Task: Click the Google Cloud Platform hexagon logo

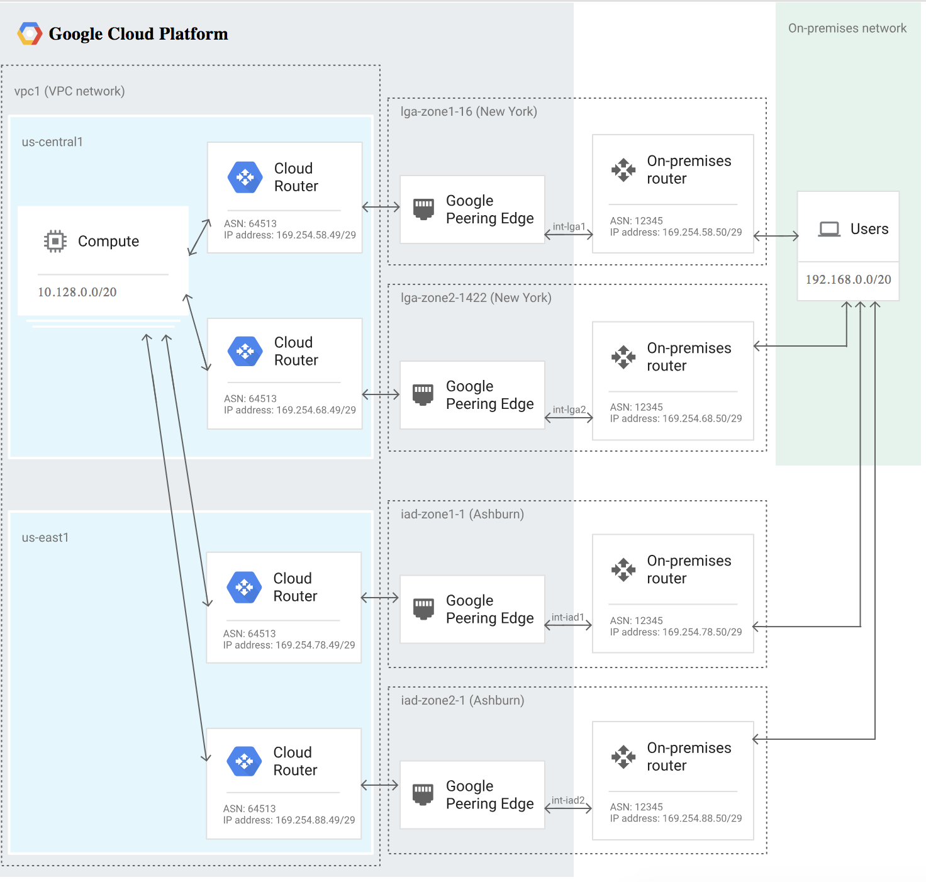Action: [x=30, y=34]
